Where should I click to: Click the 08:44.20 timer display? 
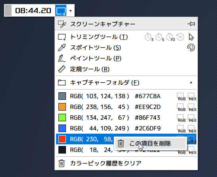[33, 10]
